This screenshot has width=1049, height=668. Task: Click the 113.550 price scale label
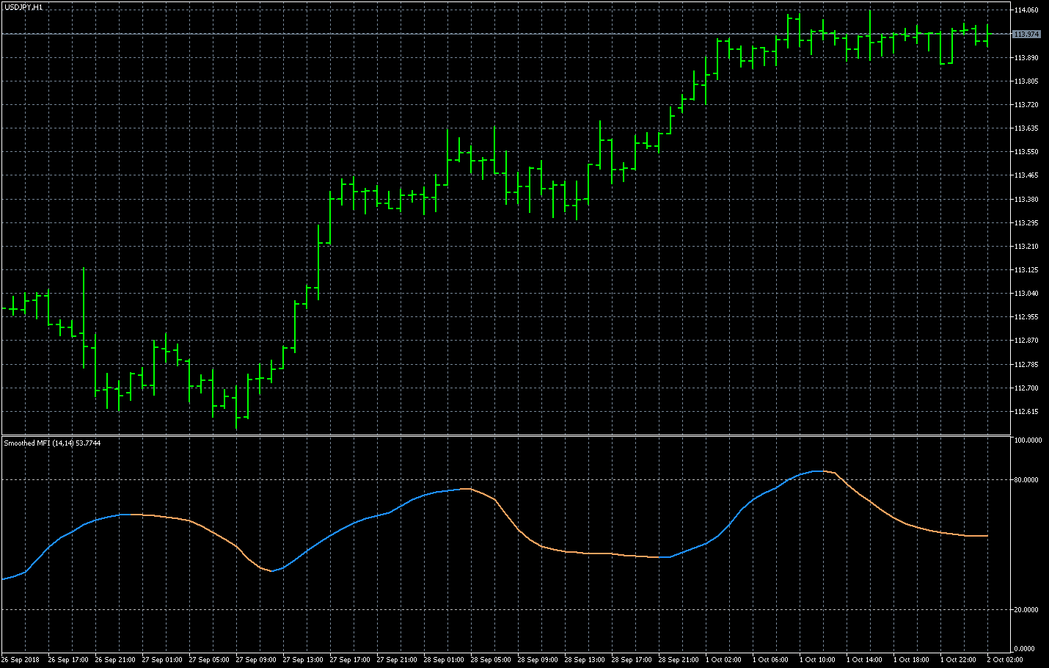pos(1026,152)
